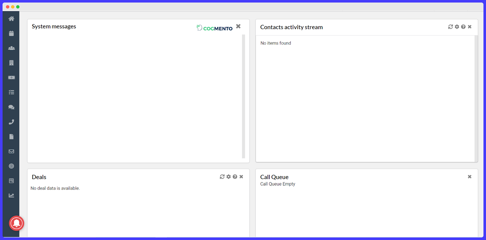Click the Cogmento logo
486x240 pixels.
(x=214, y=28)
